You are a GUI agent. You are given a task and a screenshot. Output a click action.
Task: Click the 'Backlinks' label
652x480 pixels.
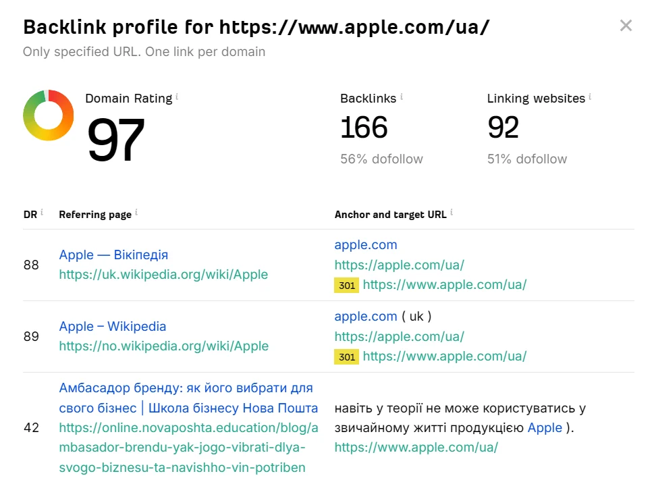pyautogui.click(x=368, y=99)
